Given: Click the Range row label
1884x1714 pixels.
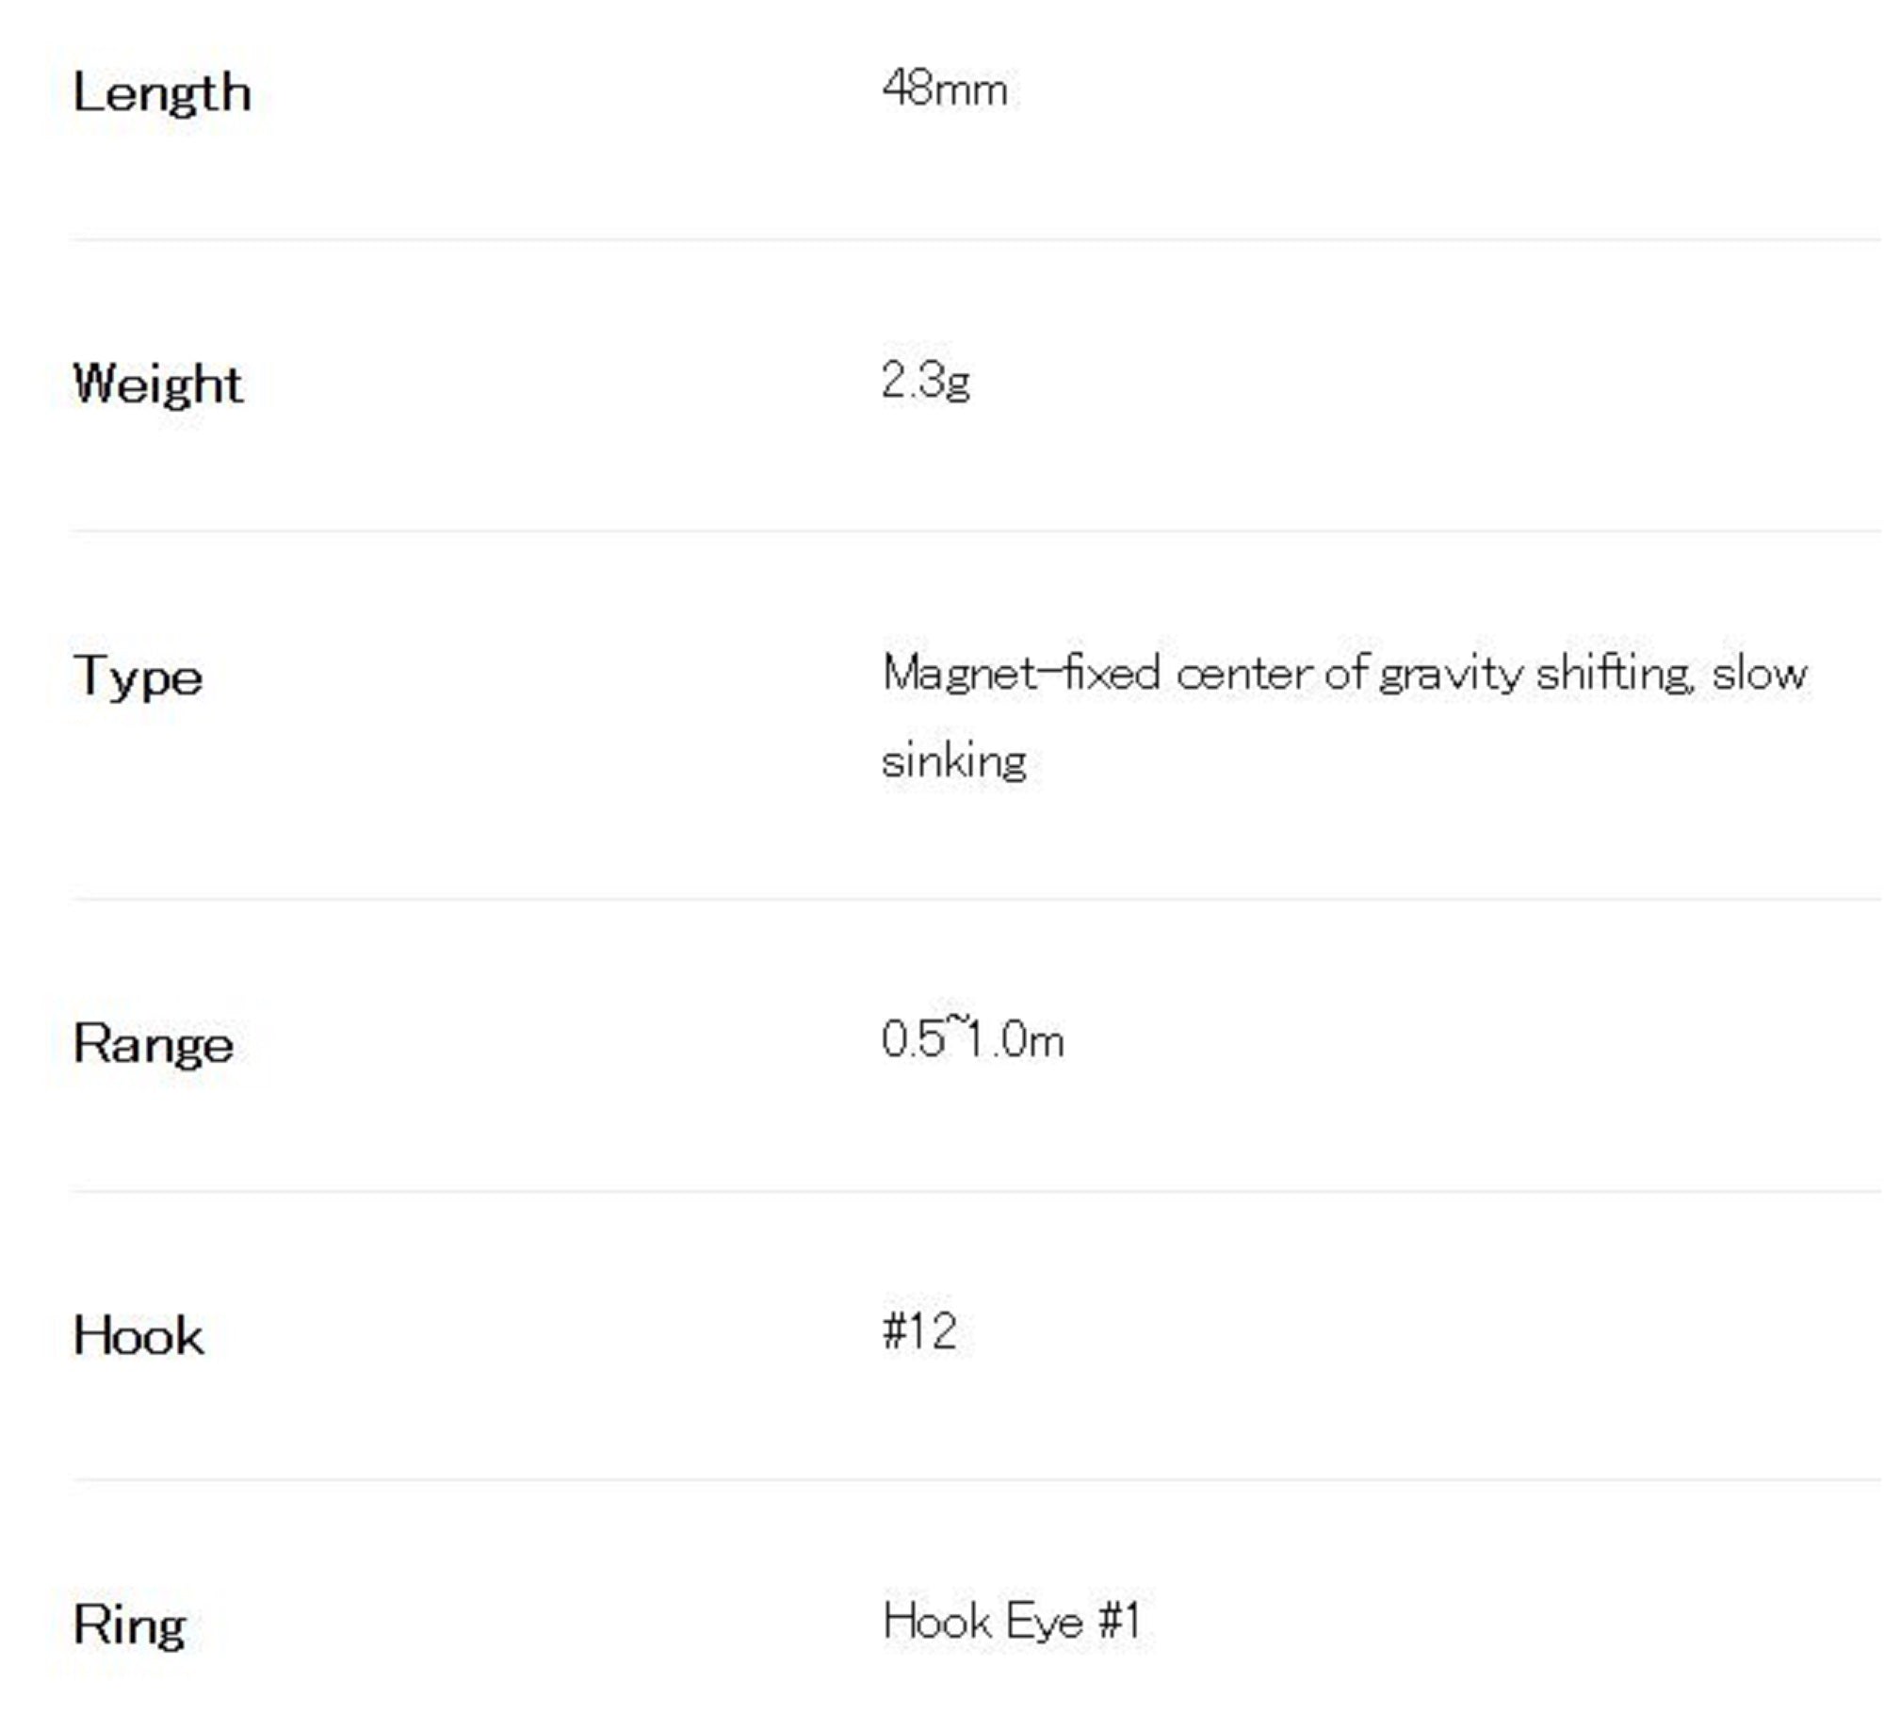Looking at the screenshot, I should pyautogui.click(x=154, y=1044).
